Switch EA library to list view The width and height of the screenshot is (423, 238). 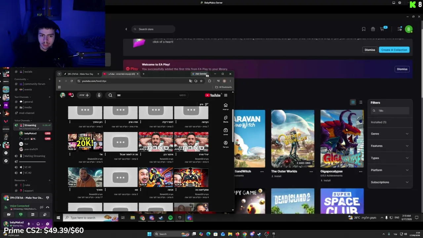pyautogui.click(x=361, y=102)
